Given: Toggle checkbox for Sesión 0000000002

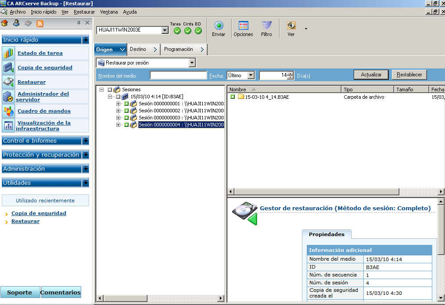Looking at the screenshot, I should point(126,111).
